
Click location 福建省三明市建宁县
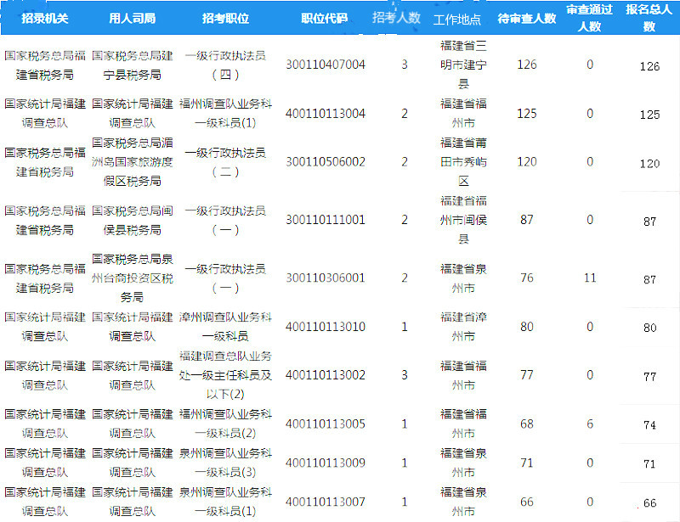pos(463,65)
